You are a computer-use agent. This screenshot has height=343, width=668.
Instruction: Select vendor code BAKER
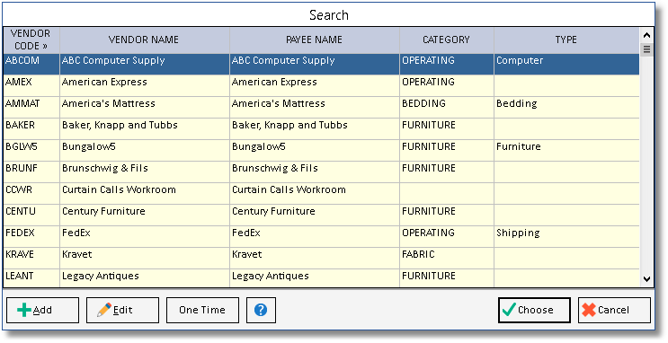pos(20,125)
